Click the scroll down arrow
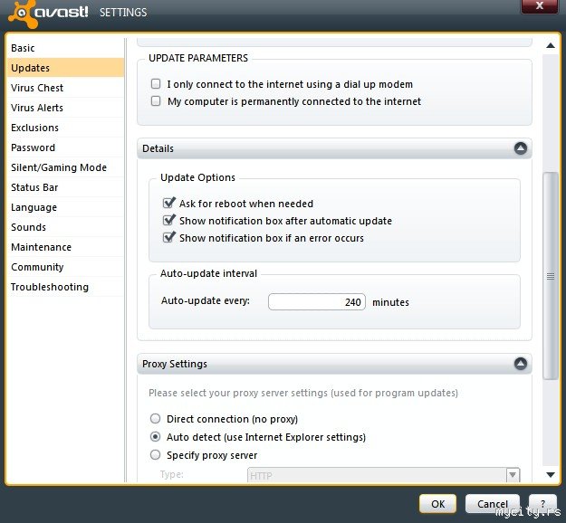566x523 pixels. point(550,474)
